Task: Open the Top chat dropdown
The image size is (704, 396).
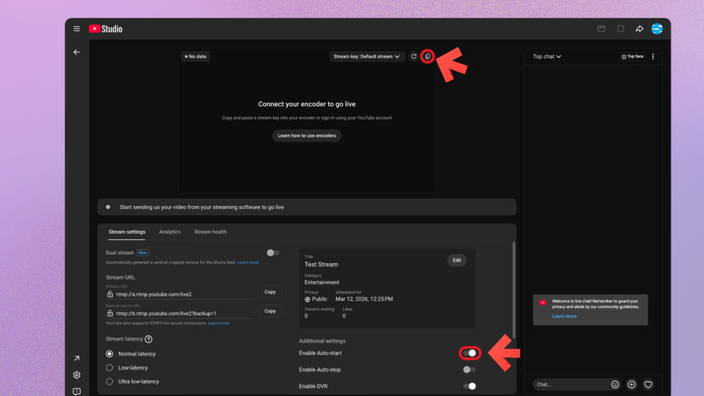Action: click(x=547, y=56)
